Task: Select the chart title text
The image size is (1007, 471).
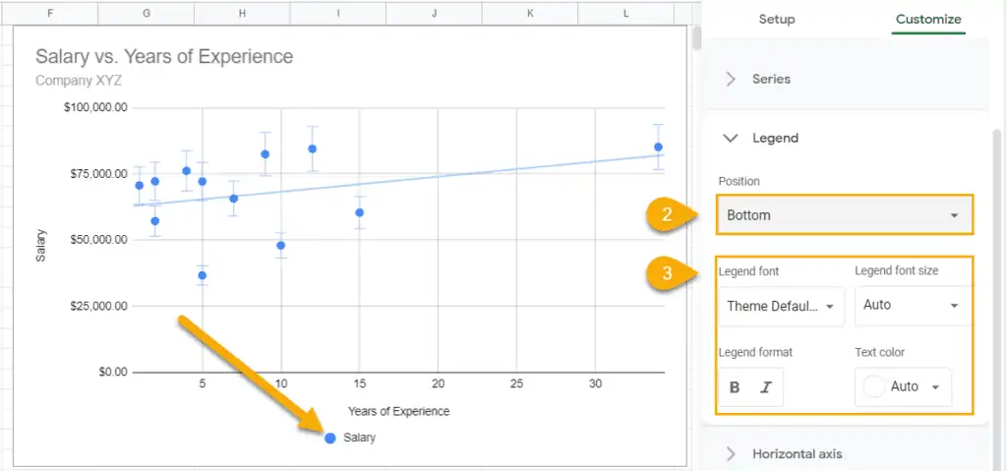Action: coord(164,57)
